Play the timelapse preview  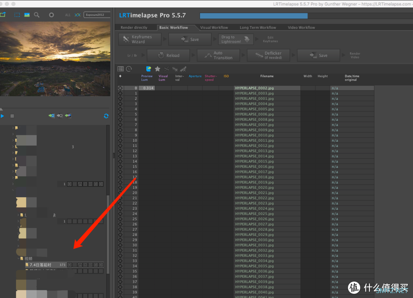[x=2, y=116]
